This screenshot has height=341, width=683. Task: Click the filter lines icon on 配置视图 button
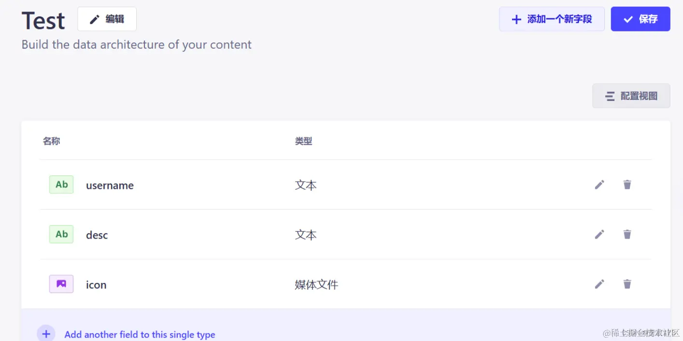[x=610, y=96]
